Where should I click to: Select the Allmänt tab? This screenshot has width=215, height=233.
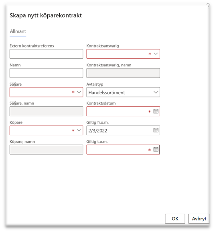(18, 31)
